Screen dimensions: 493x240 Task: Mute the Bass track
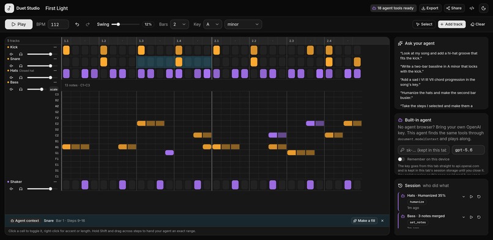(x=12, y=89)
